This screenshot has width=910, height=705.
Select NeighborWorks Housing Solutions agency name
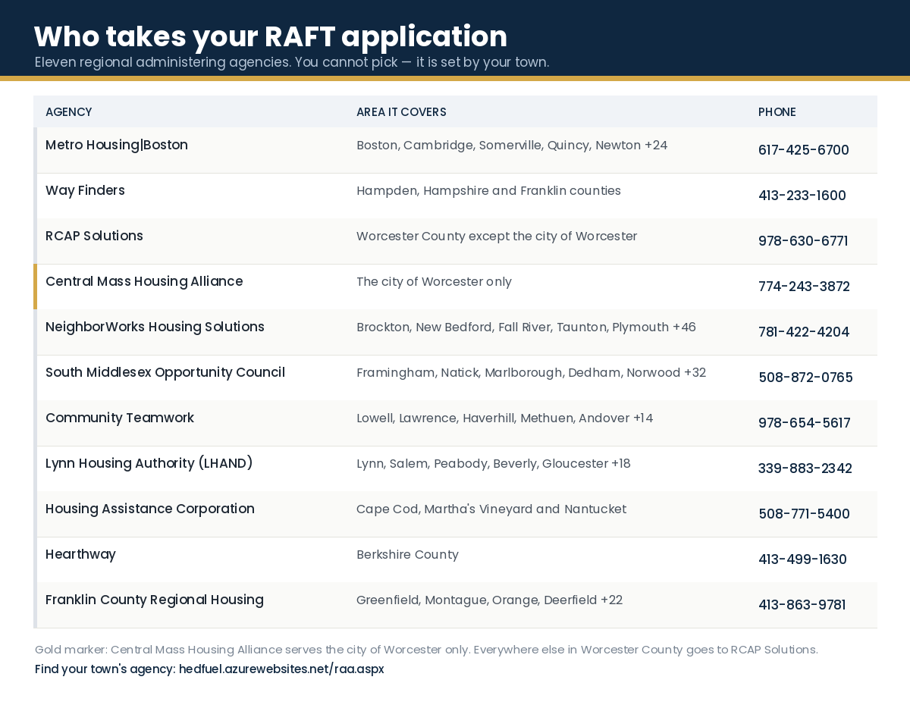155,327
